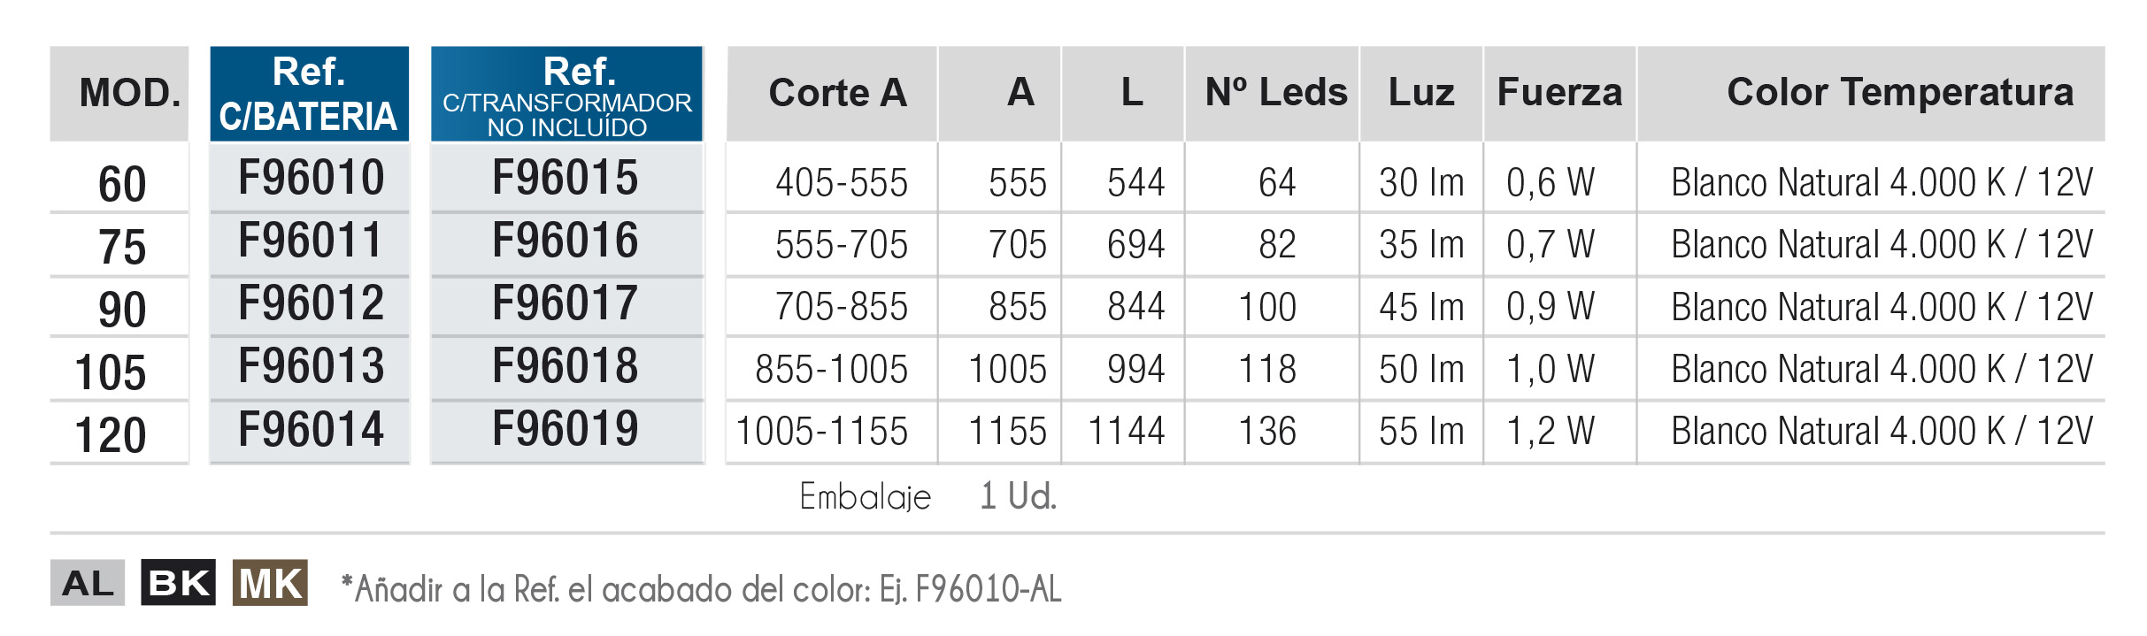Click the 1005-1155 Corte A cell

pos(822,432)
